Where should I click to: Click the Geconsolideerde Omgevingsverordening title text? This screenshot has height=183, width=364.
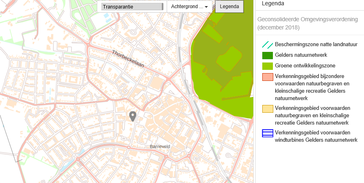click(307, 23)
